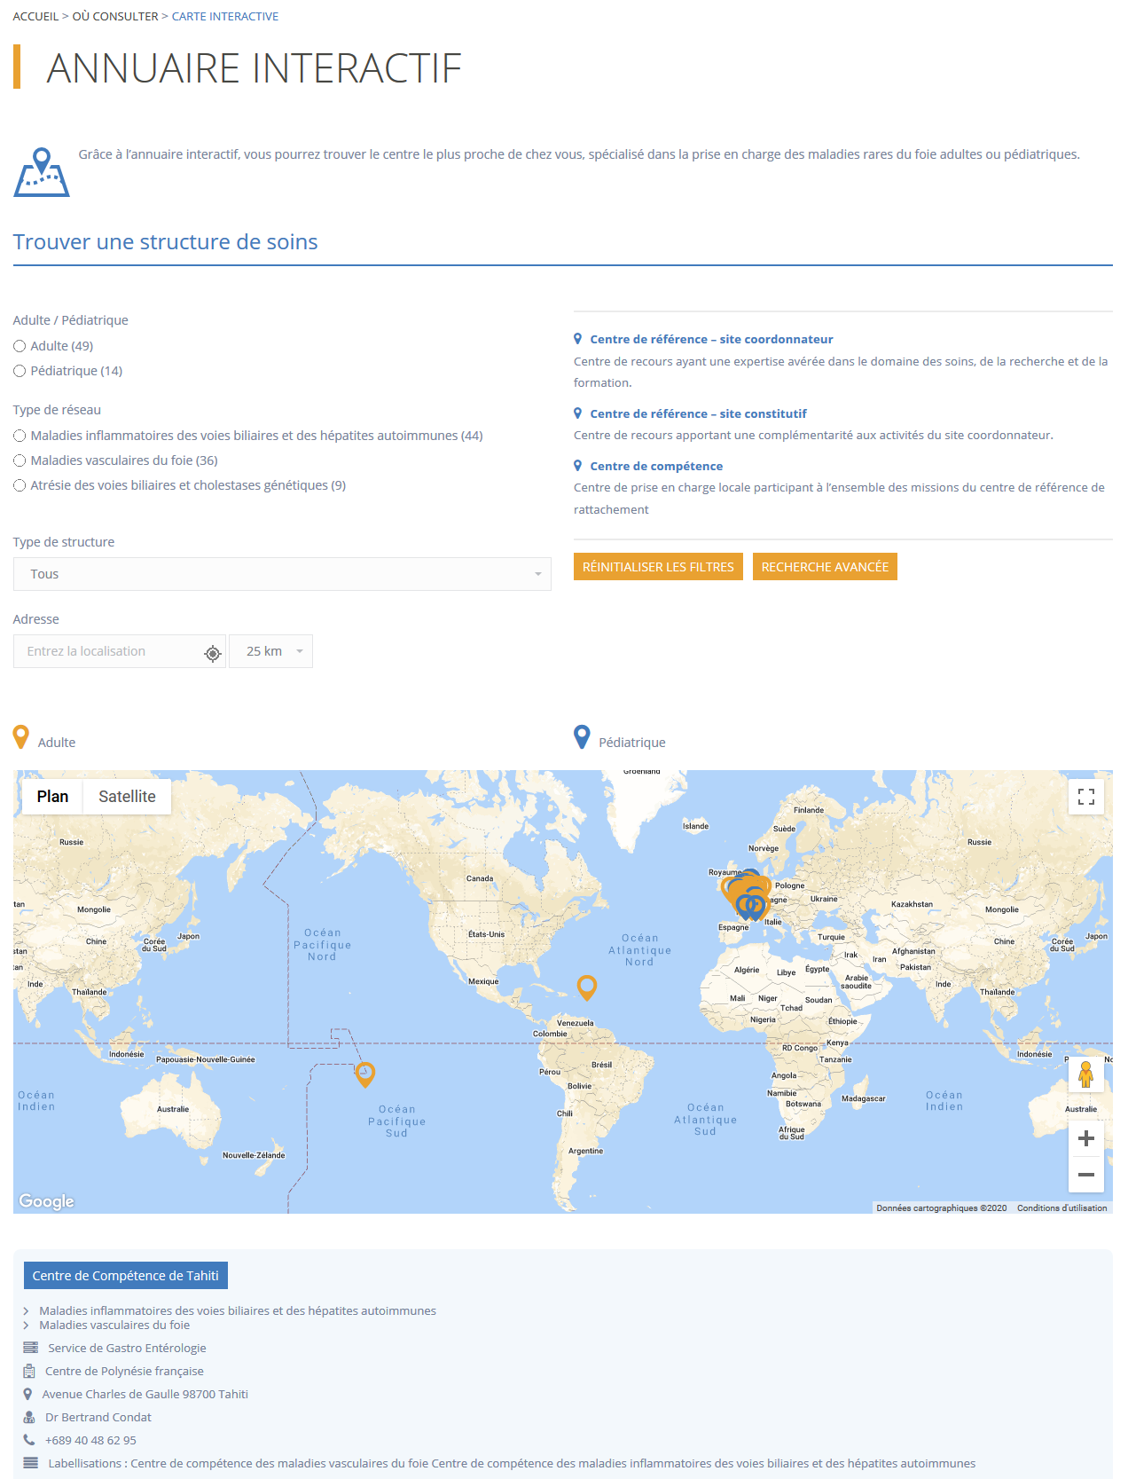1128x1479 pixels.
Task: Toggle fullscreen map view icon
Action: pos(1085,797)
